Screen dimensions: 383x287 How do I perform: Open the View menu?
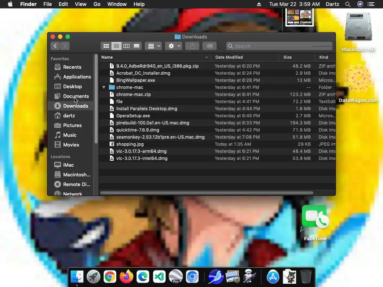[81, 4]
